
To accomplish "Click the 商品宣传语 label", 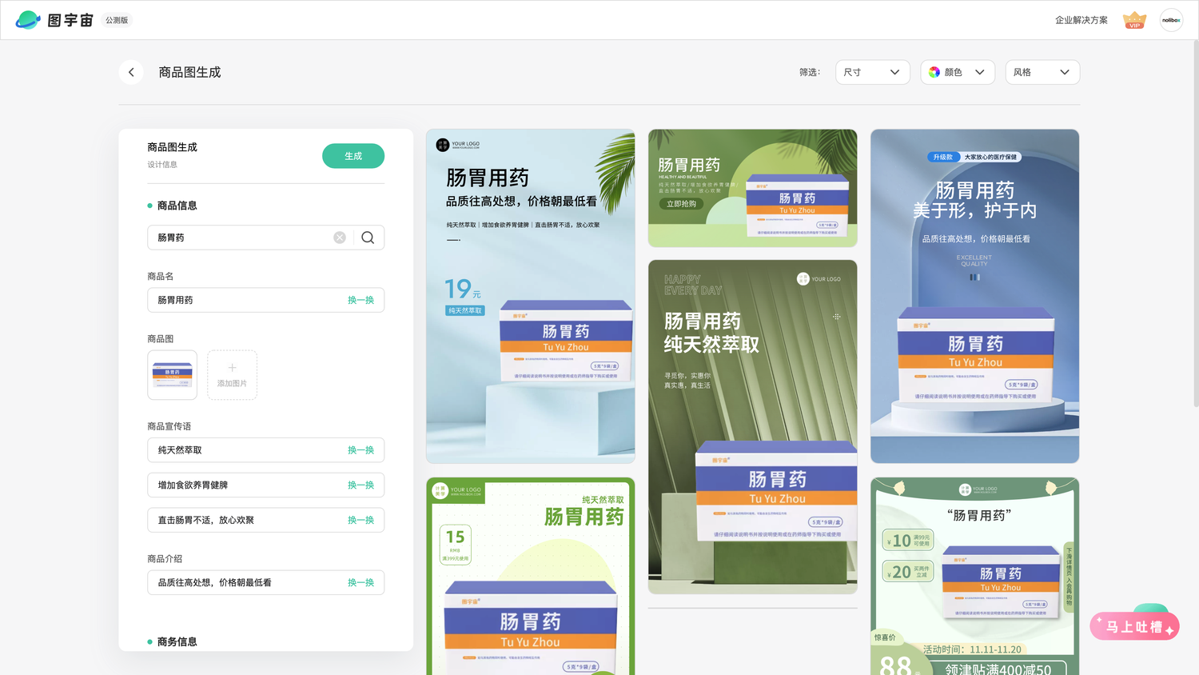I will tap(169, 426).
